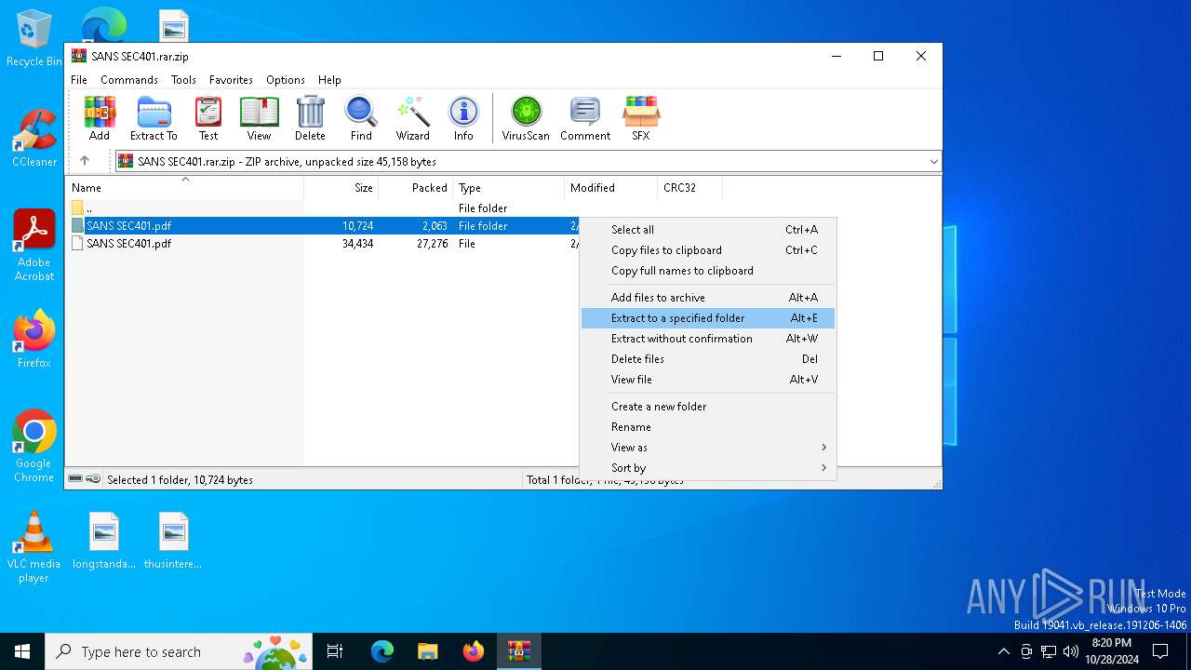Open VLC media player desktop shortcut
Viewport: 1191px width, 670px height.
(34, 547)
